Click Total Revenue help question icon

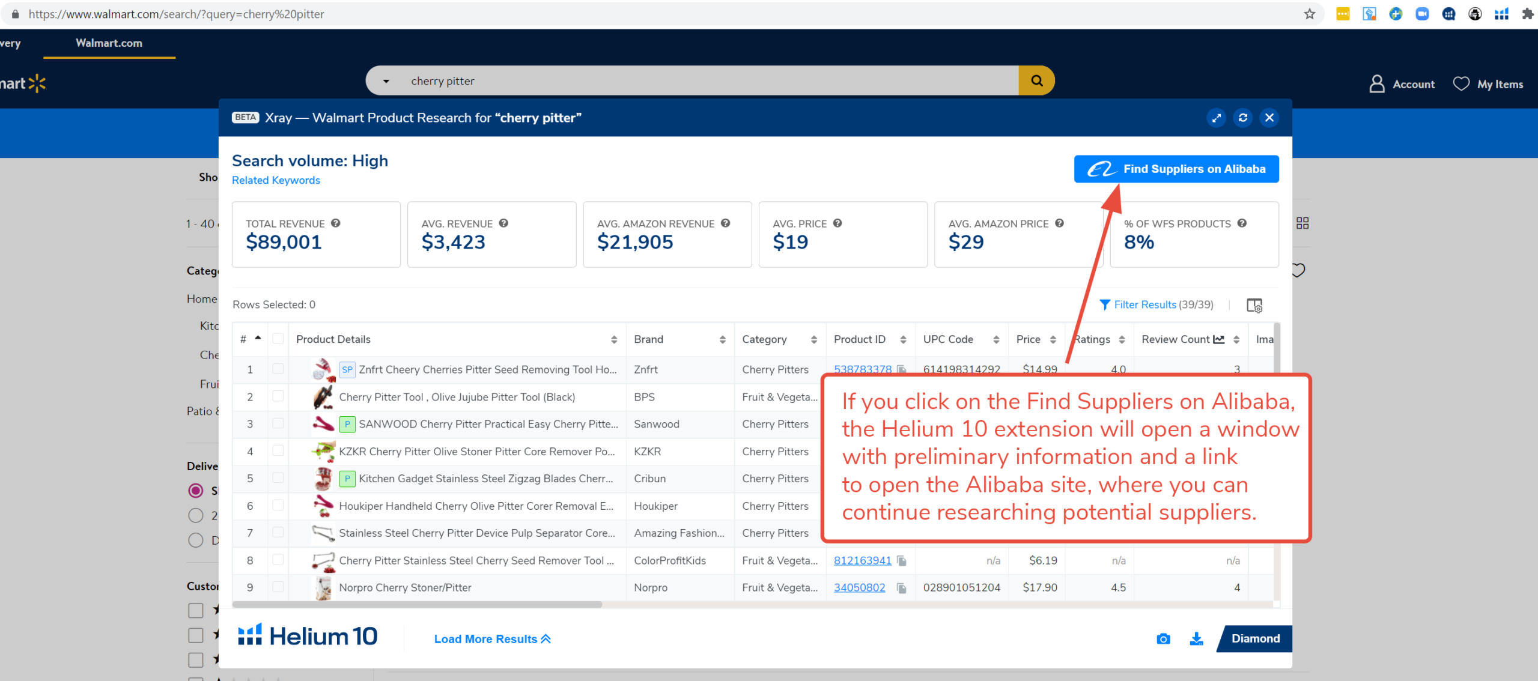[x=336, y=223]
